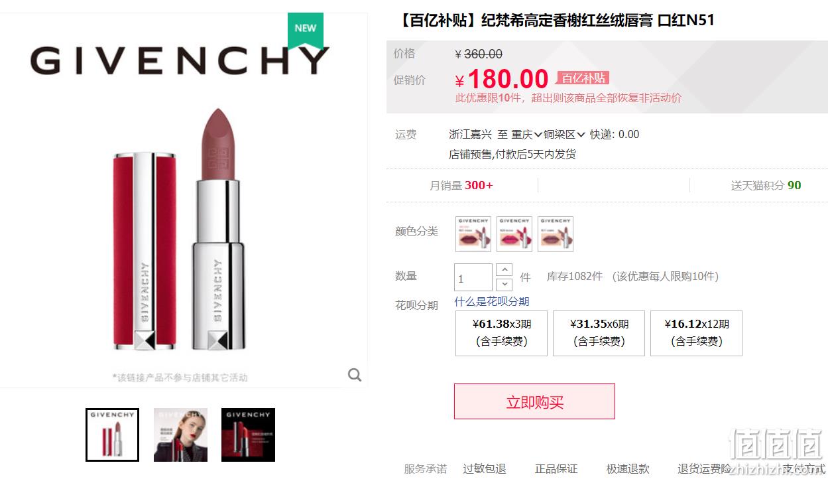The height and width of the screenshot is (481, 828).
Task: Select the 12期 installment option ¥16.12
Action: tap(696, 333)
